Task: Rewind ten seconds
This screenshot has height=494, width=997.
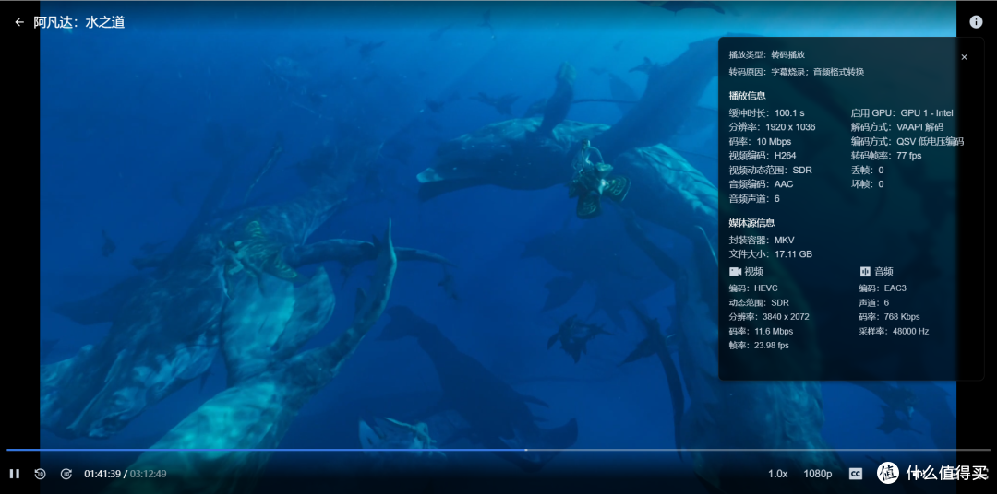Action: pyautogui.click(x=40, y=474)
